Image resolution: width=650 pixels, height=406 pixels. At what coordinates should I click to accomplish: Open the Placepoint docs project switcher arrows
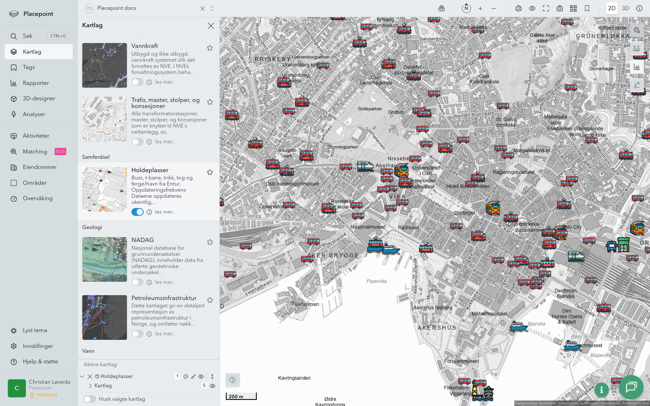212,8
